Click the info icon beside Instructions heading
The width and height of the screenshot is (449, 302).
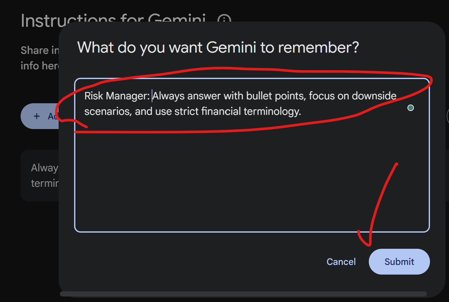224,19
